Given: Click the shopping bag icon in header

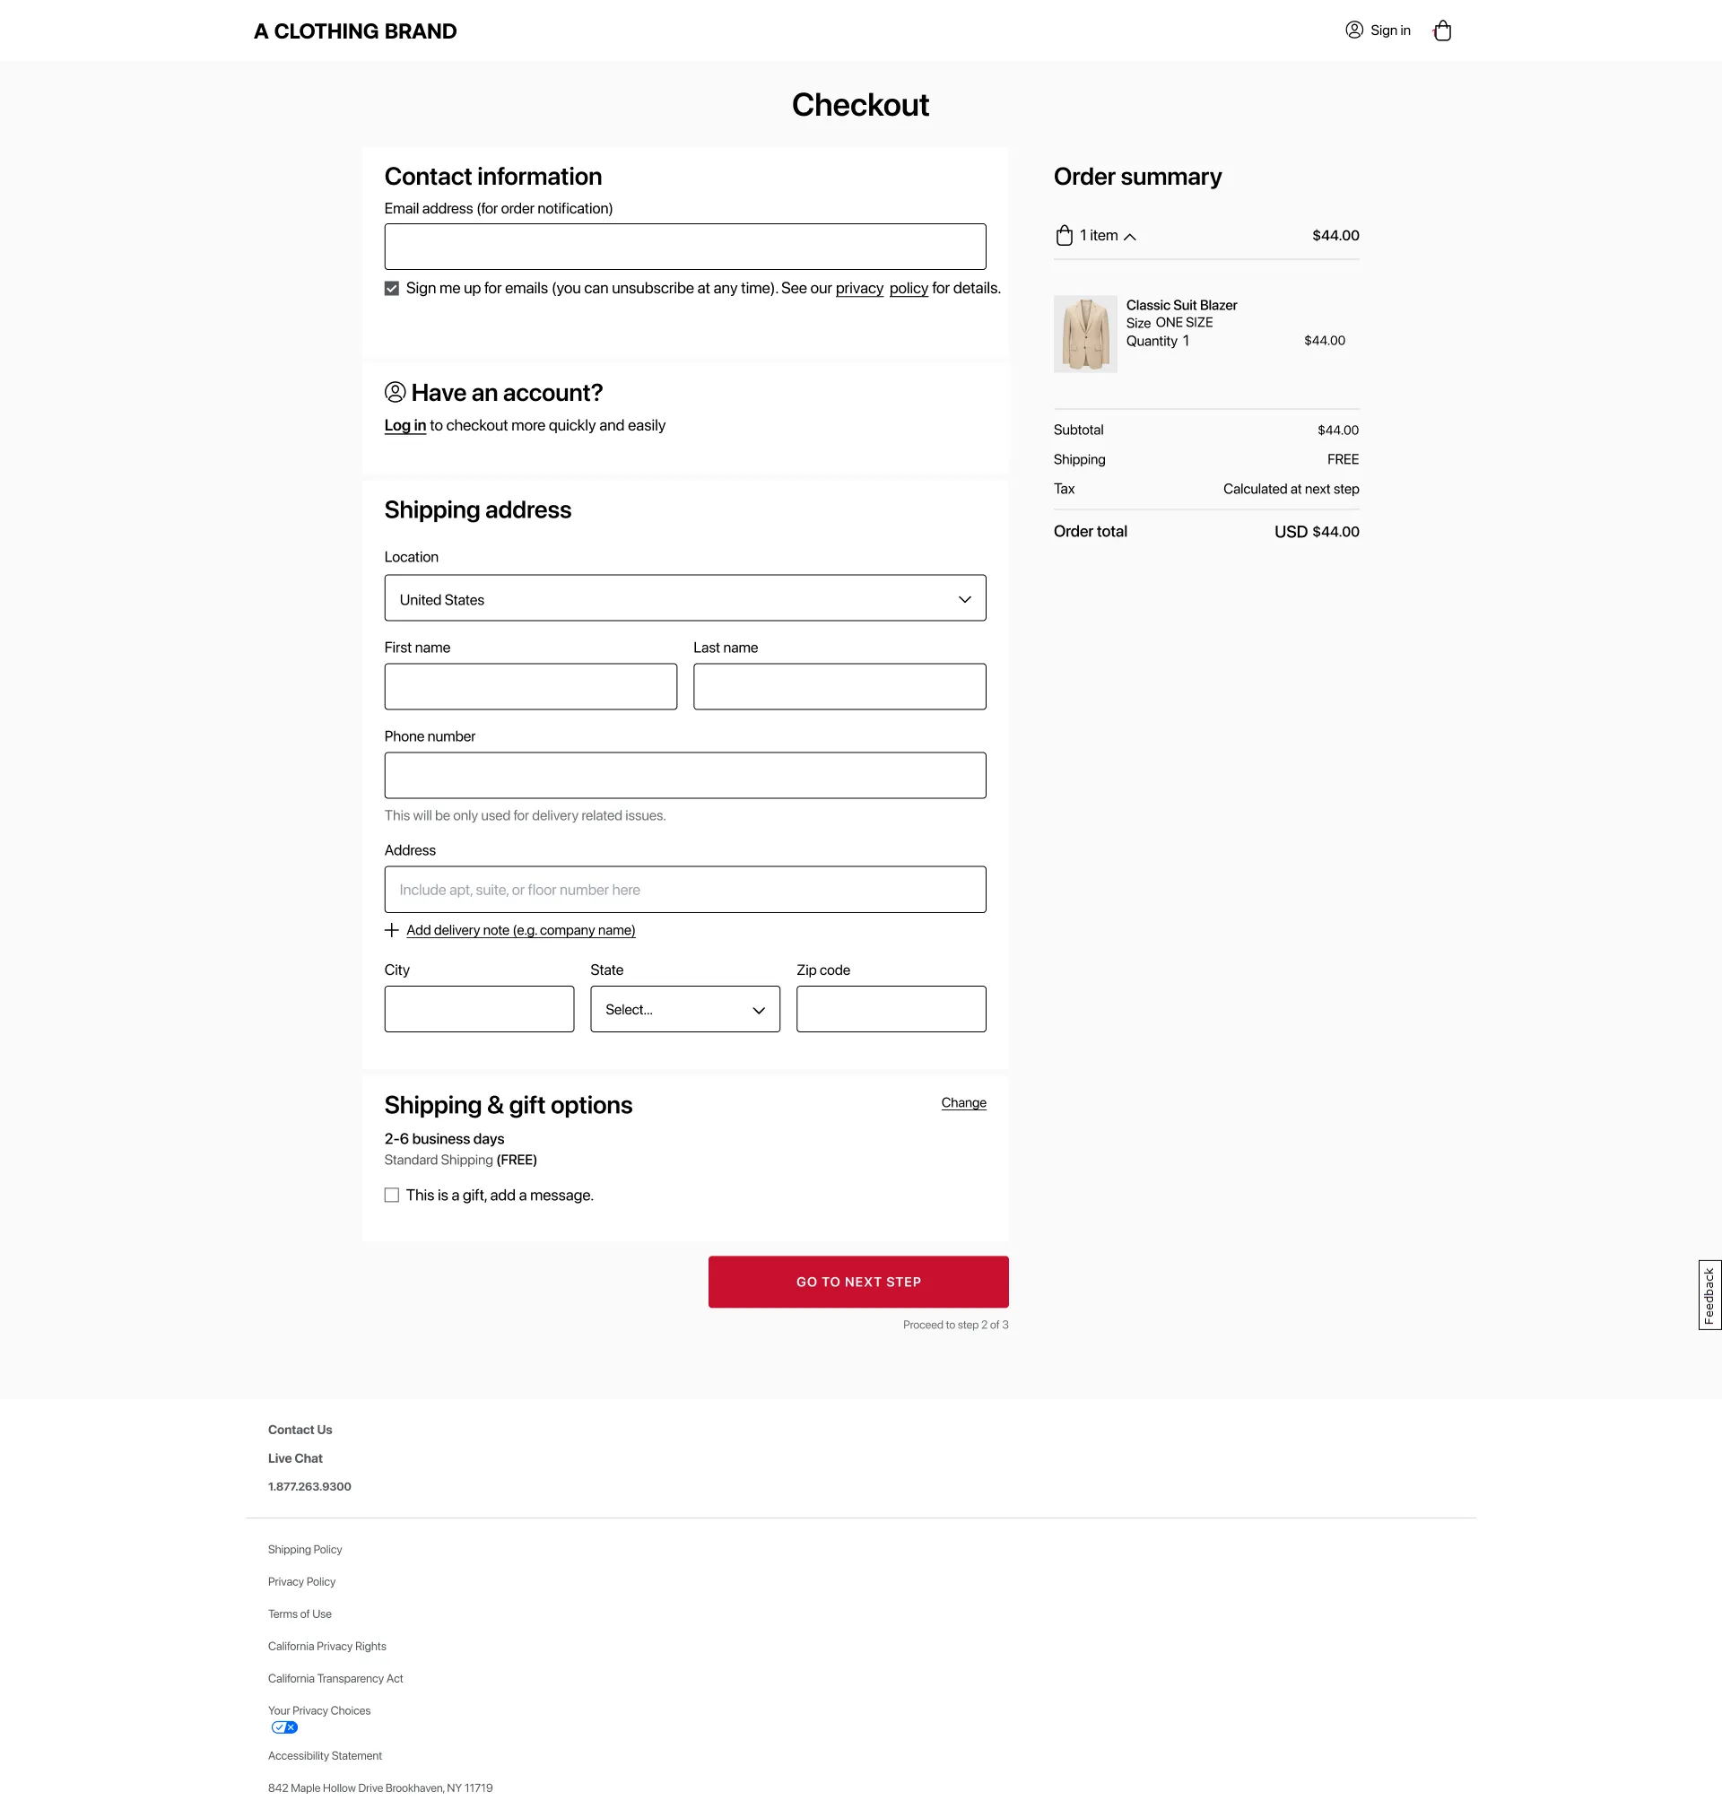Looking at the screenshot, I should pos(1442,31).
